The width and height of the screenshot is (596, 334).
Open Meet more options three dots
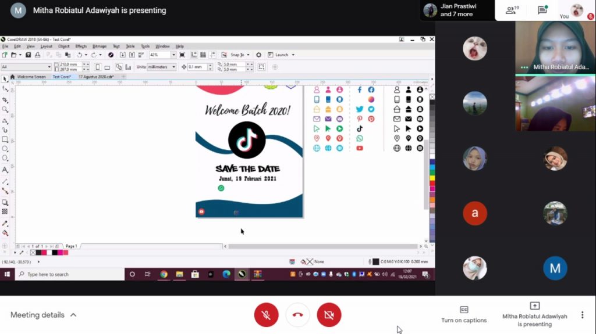tap(582, 315)
